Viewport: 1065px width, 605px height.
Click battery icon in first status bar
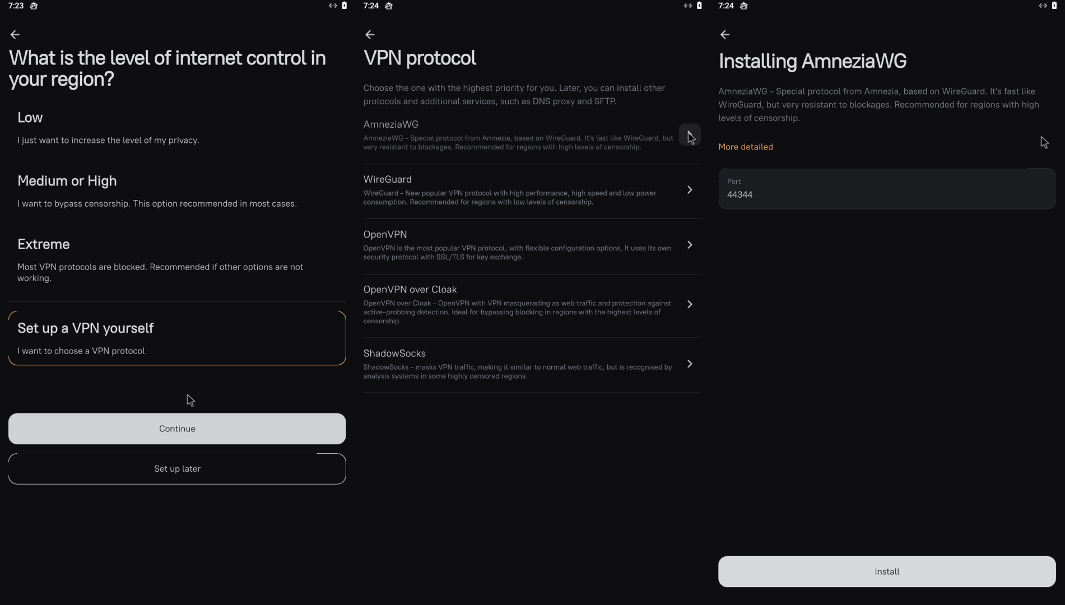pos(344,6)
